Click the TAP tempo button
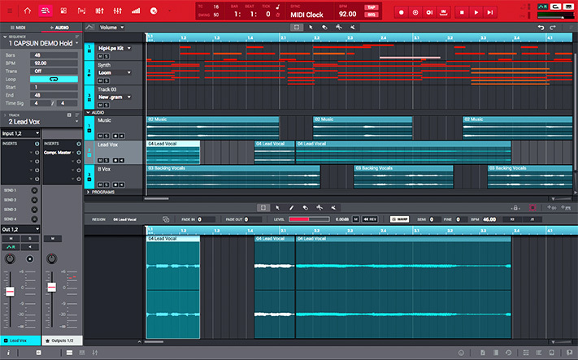578x360 pixels. (x=370, y=7)
